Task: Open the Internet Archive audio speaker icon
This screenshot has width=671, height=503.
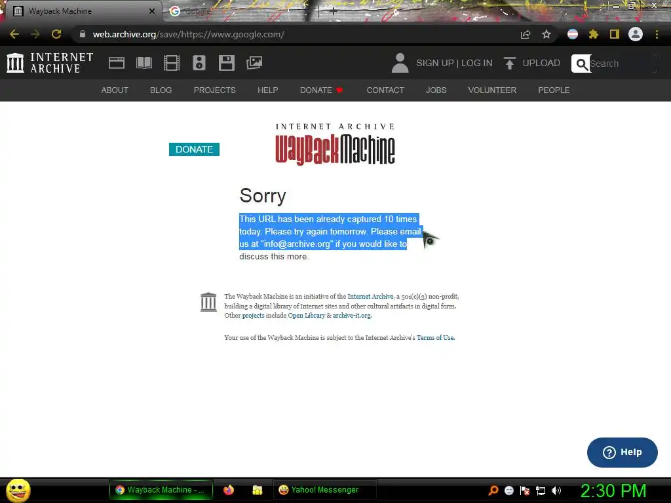Action: 199,63
